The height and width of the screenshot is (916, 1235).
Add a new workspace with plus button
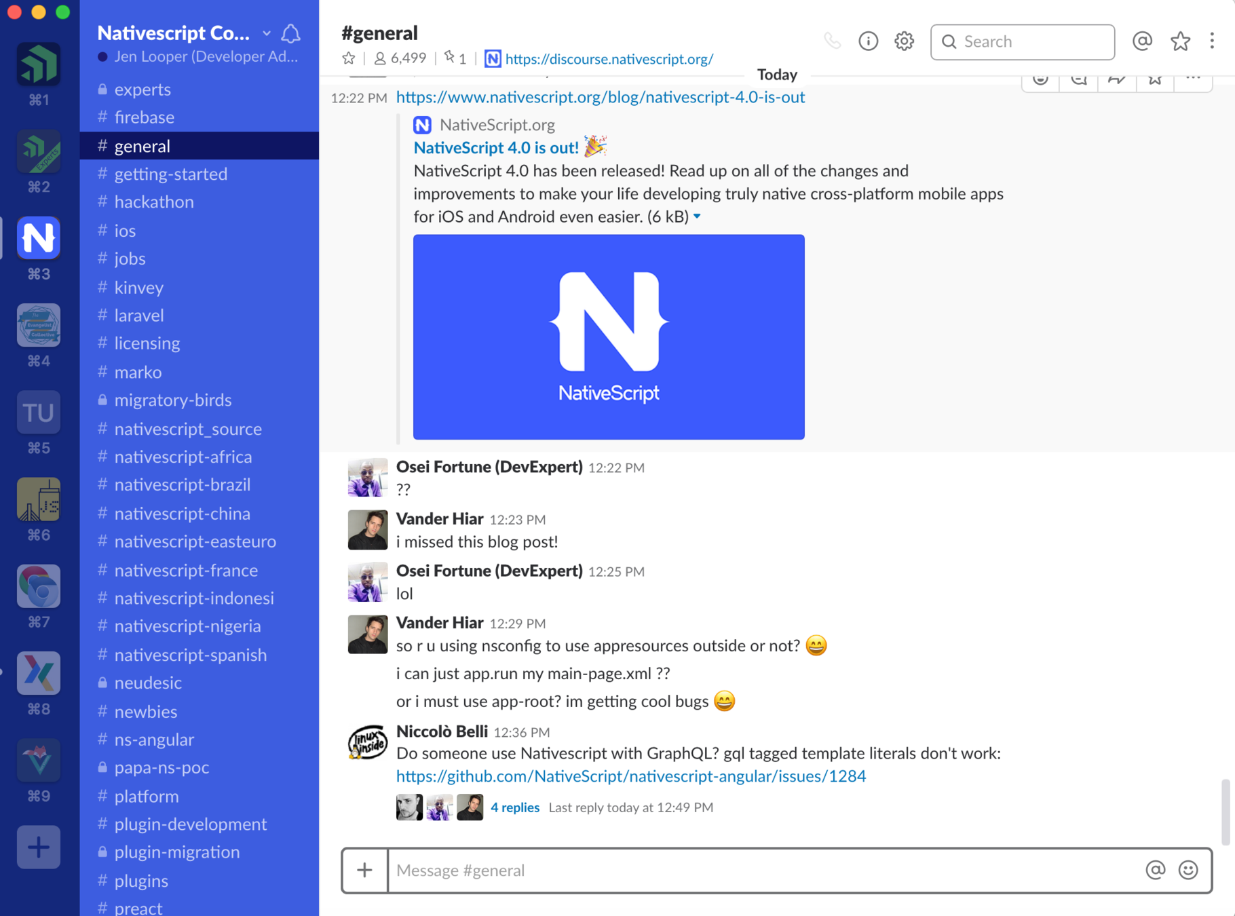pyautogui.click(x=39, y=847)
